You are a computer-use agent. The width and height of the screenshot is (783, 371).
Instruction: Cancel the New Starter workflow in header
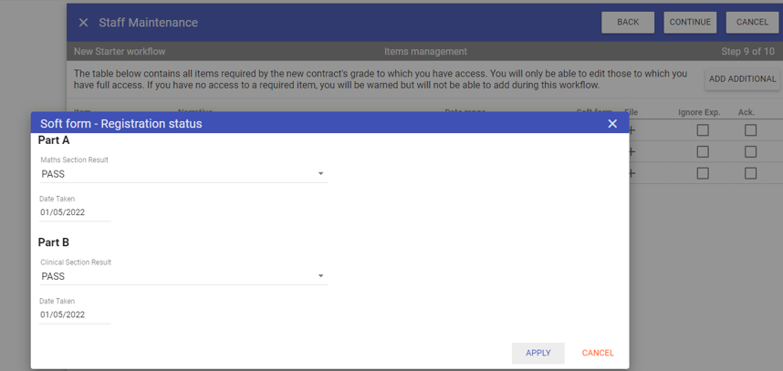(752, 23)
